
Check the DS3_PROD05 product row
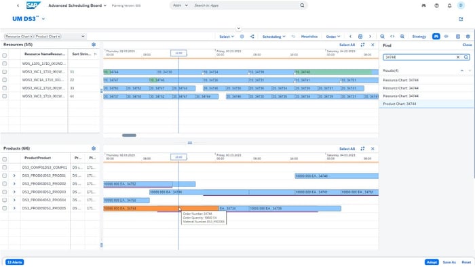click(5, 208)
